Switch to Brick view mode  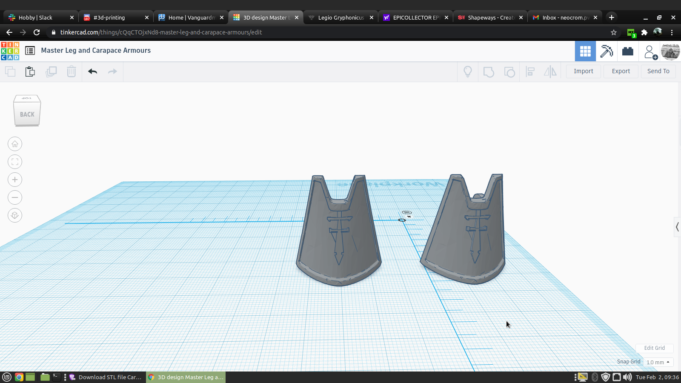628,51
